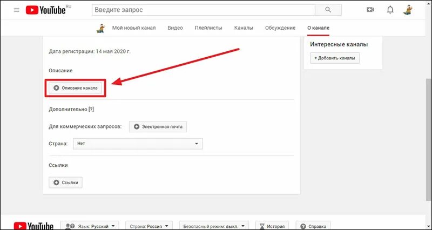
Task: Click the История footer button
Action: 272,226
